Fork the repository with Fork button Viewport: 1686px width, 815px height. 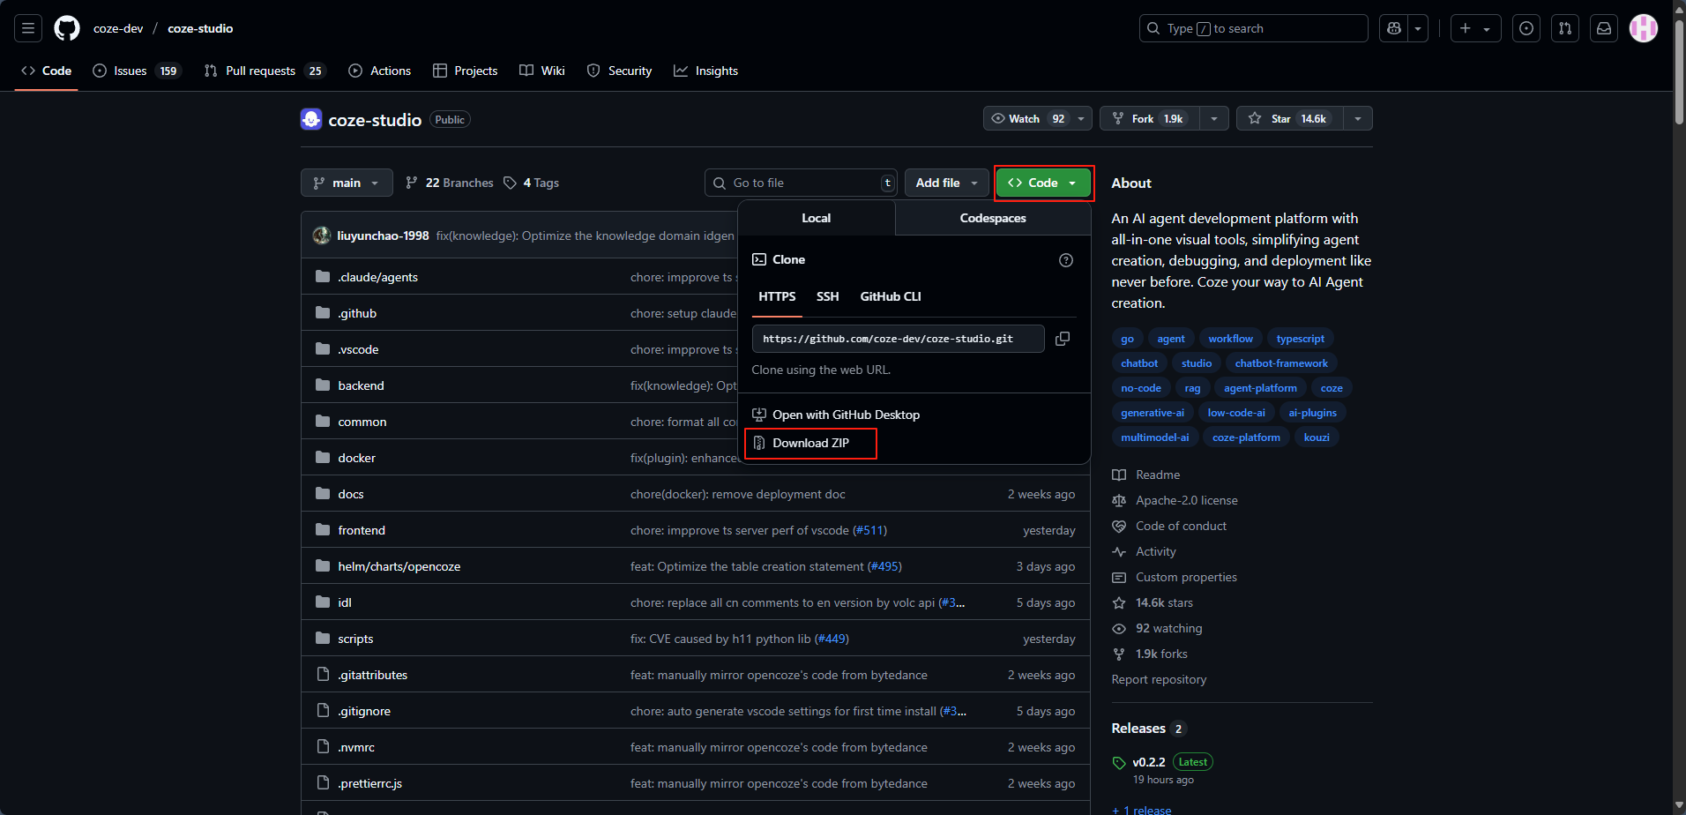click(1150, 119)
